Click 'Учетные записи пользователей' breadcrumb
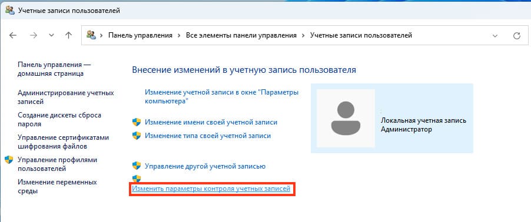Image resolution: width=531 pixels, height=222 pixels. tap(361, 35)
